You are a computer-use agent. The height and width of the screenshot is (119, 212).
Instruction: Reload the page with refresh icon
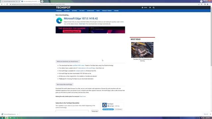coord(7,4)
